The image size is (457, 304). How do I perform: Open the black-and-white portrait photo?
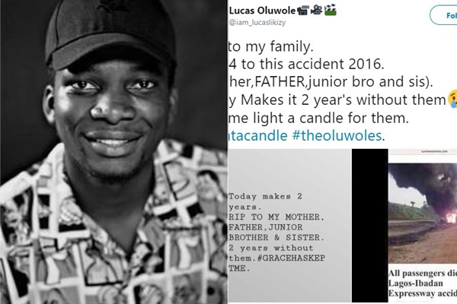point(113,152)
